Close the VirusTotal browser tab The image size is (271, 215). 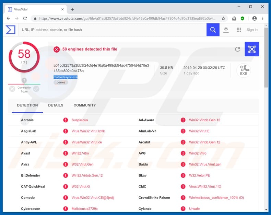pyautogui.click(x=62, y=9)
